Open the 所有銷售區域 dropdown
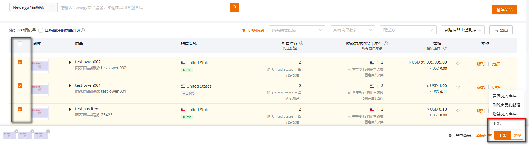The width and height of the screenshot is (529, 145). [297, 30]
